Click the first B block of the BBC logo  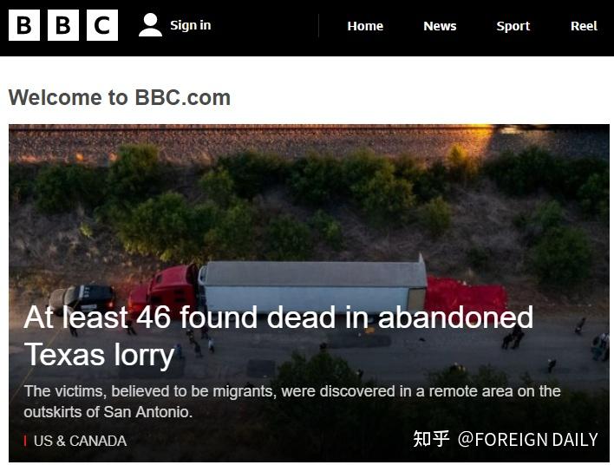tap(24, 25)
